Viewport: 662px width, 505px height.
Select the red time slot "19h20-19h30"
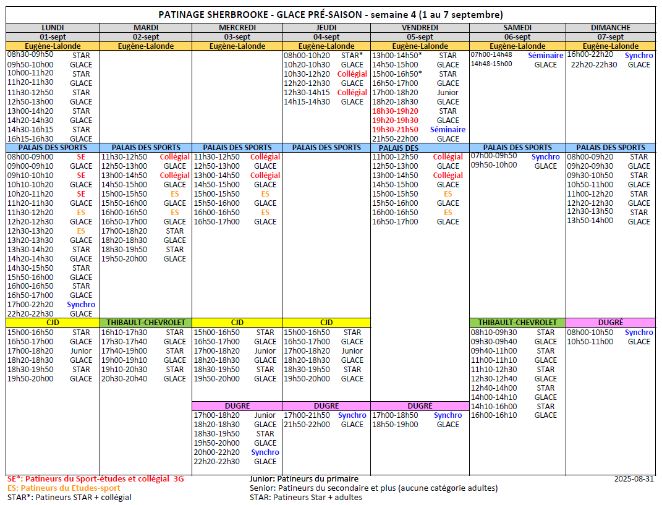(x=395, y=121)
